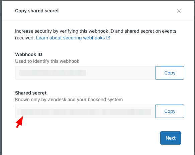The width and height of the screenshot is (195, 155).
Task: Focus the Webhook ID text field
Action: click(85, 73)
